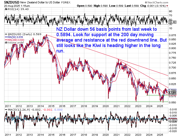Click the MACD -0.020 axis label
181x137 pixels.
point(173,131)
